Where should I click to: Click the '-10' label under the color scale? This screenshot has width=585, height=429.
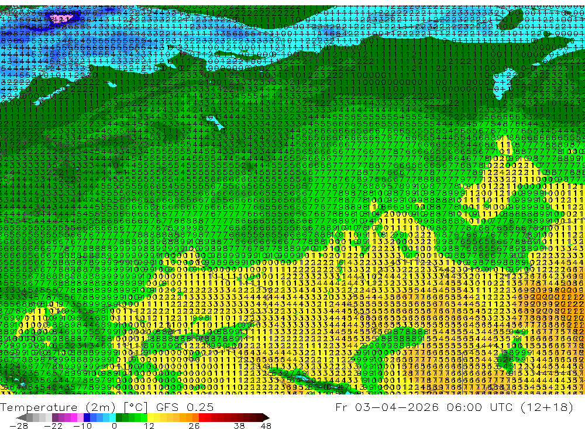82,426
